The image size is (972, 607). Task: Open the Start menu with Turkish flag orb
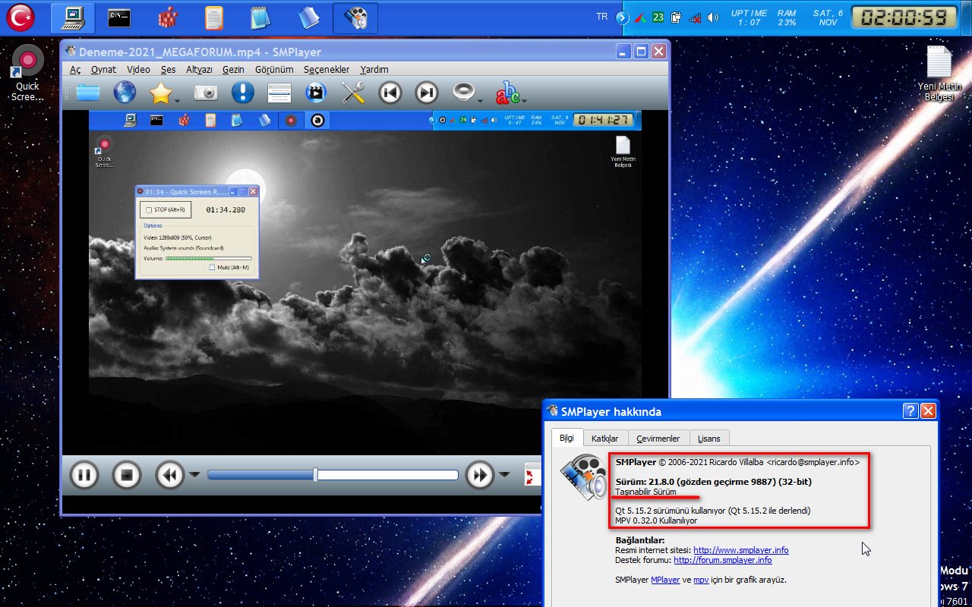[x=20, y=17]
